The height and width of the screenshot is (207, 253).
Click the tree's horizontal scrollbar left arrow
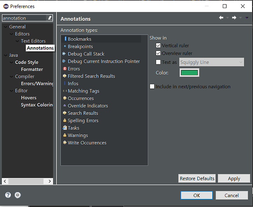pos(5,181)
